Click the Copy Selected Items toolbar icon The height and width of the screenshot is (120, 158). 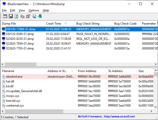tap(22, 16)
